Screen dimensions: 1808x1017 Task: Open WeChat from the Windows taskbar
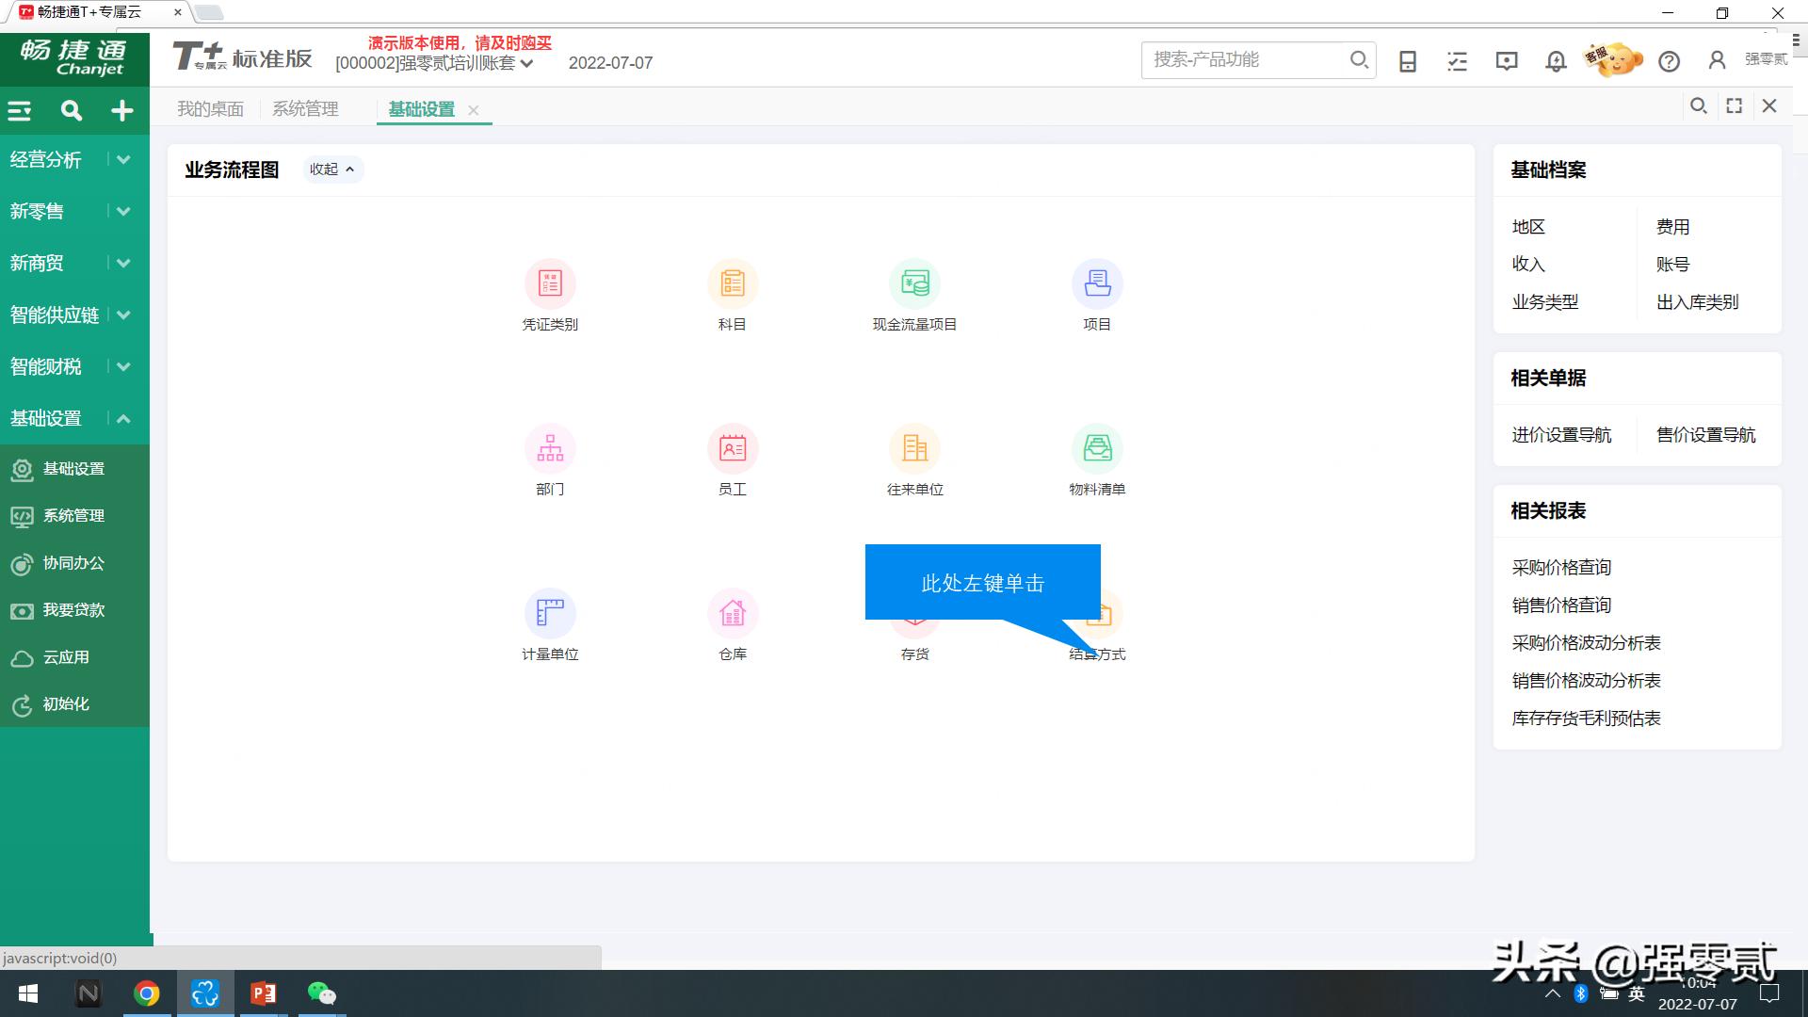321,993
